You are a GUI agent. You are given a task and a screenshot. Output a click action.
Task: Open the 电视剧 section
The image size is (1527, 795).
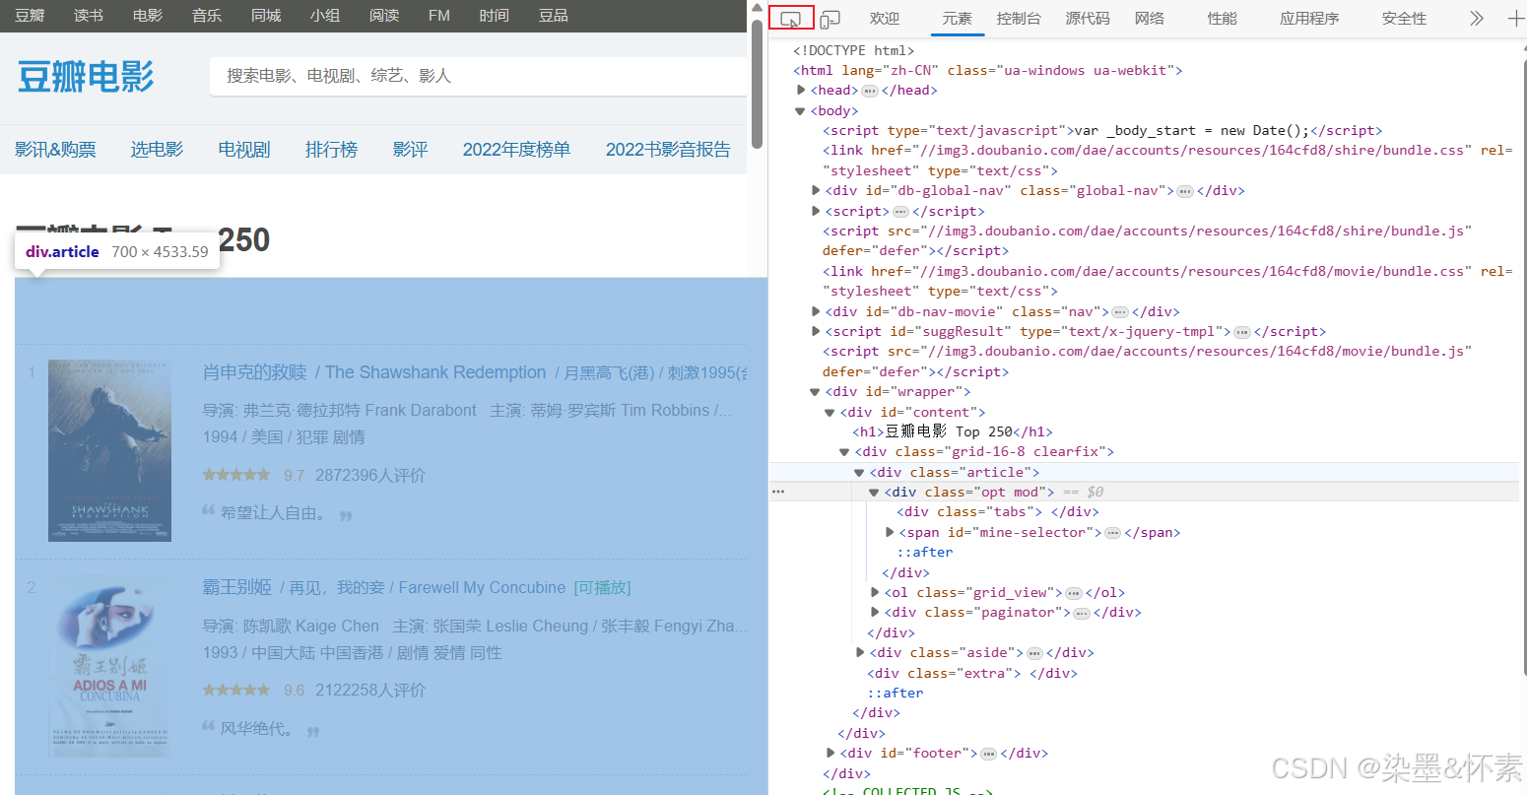click(244, 150)
